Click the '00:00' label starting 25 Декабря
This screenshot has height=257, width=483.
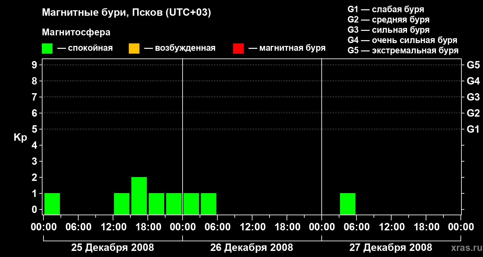[x=43, y=227]
